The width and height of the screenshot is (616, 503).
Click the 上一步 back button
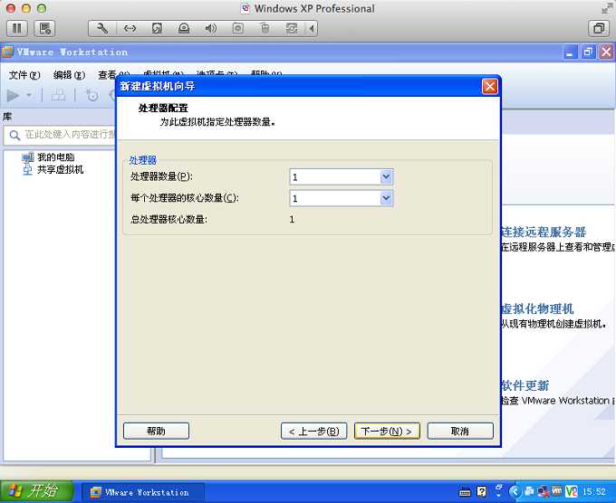[x=314, y=432]
